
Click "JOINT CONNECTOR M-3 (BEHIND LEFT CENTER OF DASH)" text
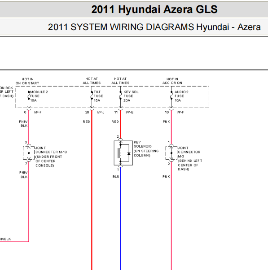pyautogui.click(x=190, y=159)
